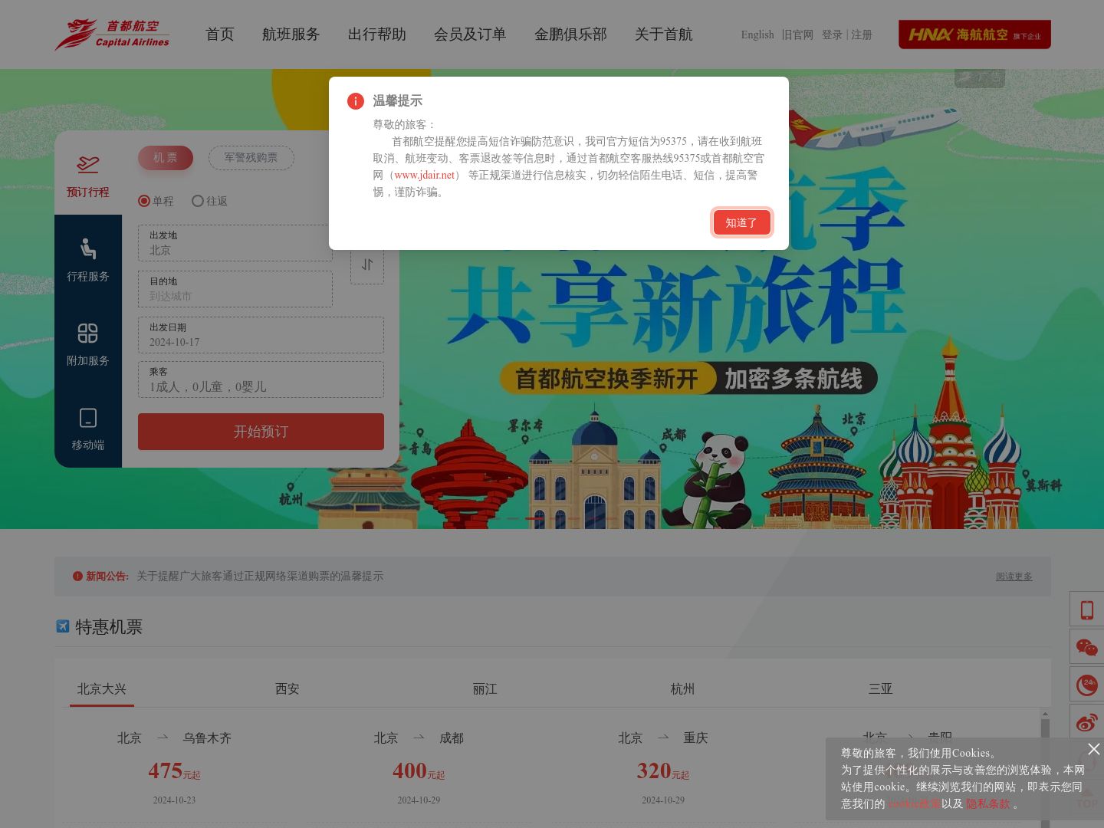This screenshot has height=828, width=1104.
Task: Open the 阅读更多 news link
Action: click(x=1014, y=577)
